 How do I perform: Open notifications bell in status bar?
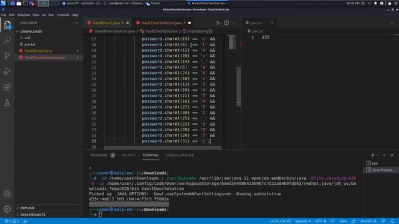[392, 222]
